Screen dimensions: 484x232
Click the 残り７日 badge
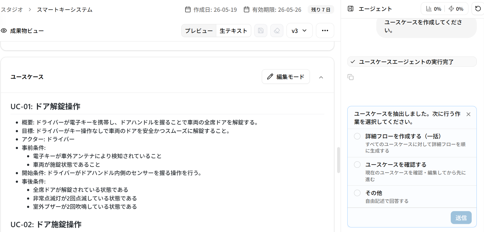321,10
